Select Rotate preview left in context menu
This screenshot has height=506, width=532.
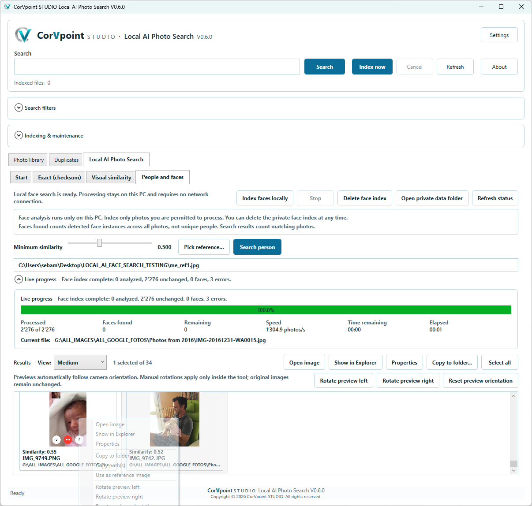(117, 487)
